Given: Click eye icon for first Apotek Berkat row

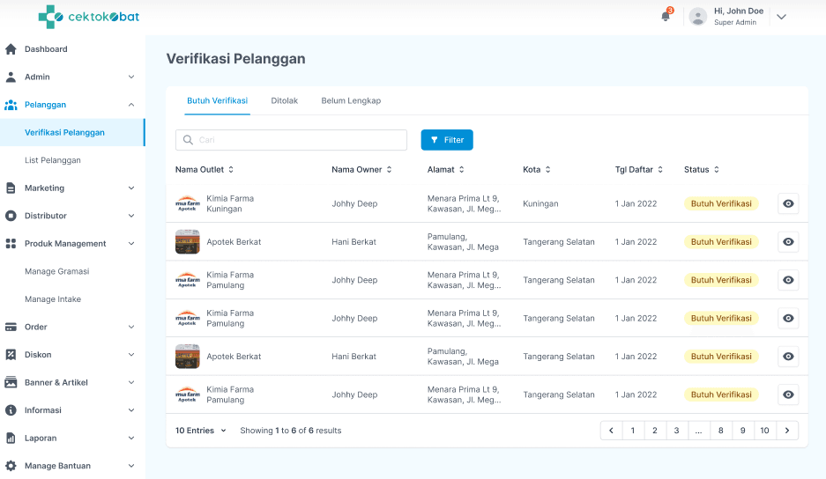Looking at the screenshot, I should tap(788, 242).
